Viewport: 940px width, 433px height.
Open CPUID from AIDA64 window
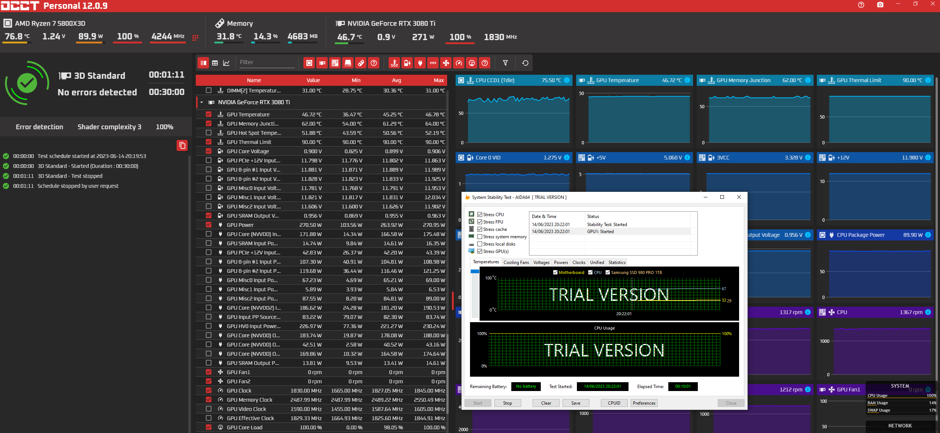[x=614, y=403]
